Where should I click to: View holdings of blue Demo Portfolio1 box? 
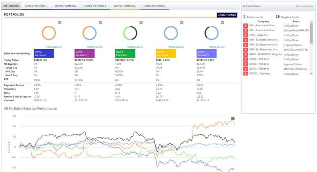tap(44, 54)
